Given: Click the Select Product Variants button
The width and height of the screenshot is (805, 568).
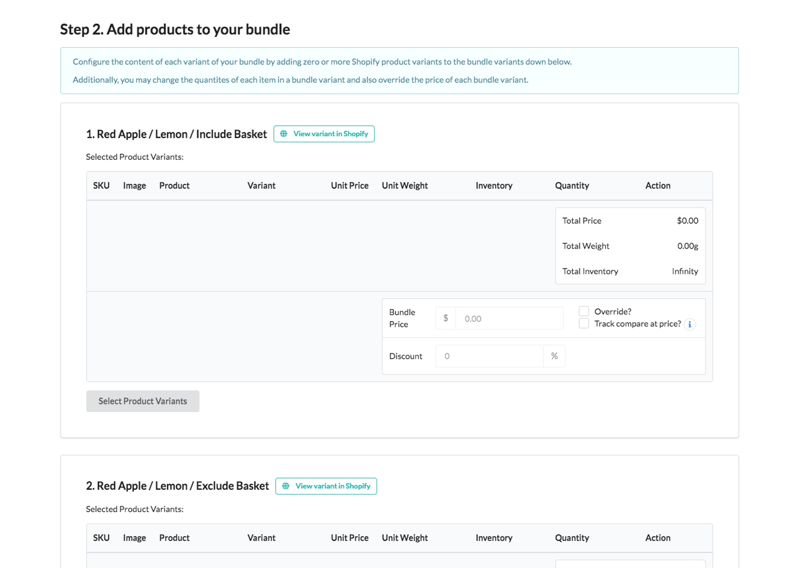Looking at the screenshot, I should tap(142, 401).
